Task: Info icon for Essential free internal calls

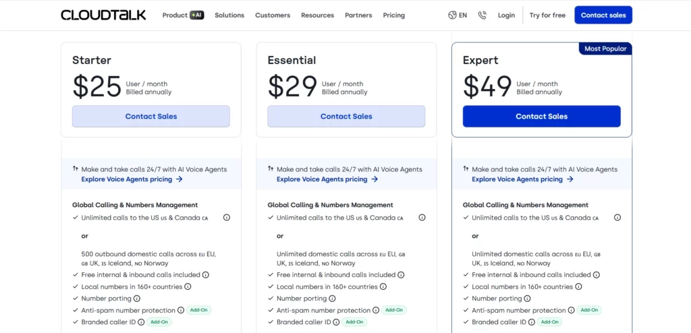Action: tap(401, 275)
